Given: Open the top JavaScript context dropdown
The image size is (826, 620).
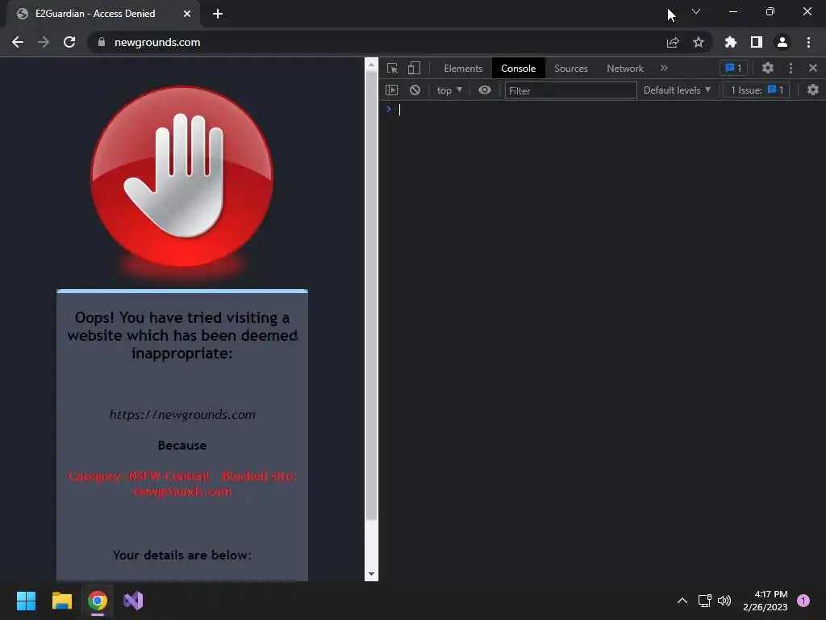Looking at the screenshot, I should pos(448,90).
